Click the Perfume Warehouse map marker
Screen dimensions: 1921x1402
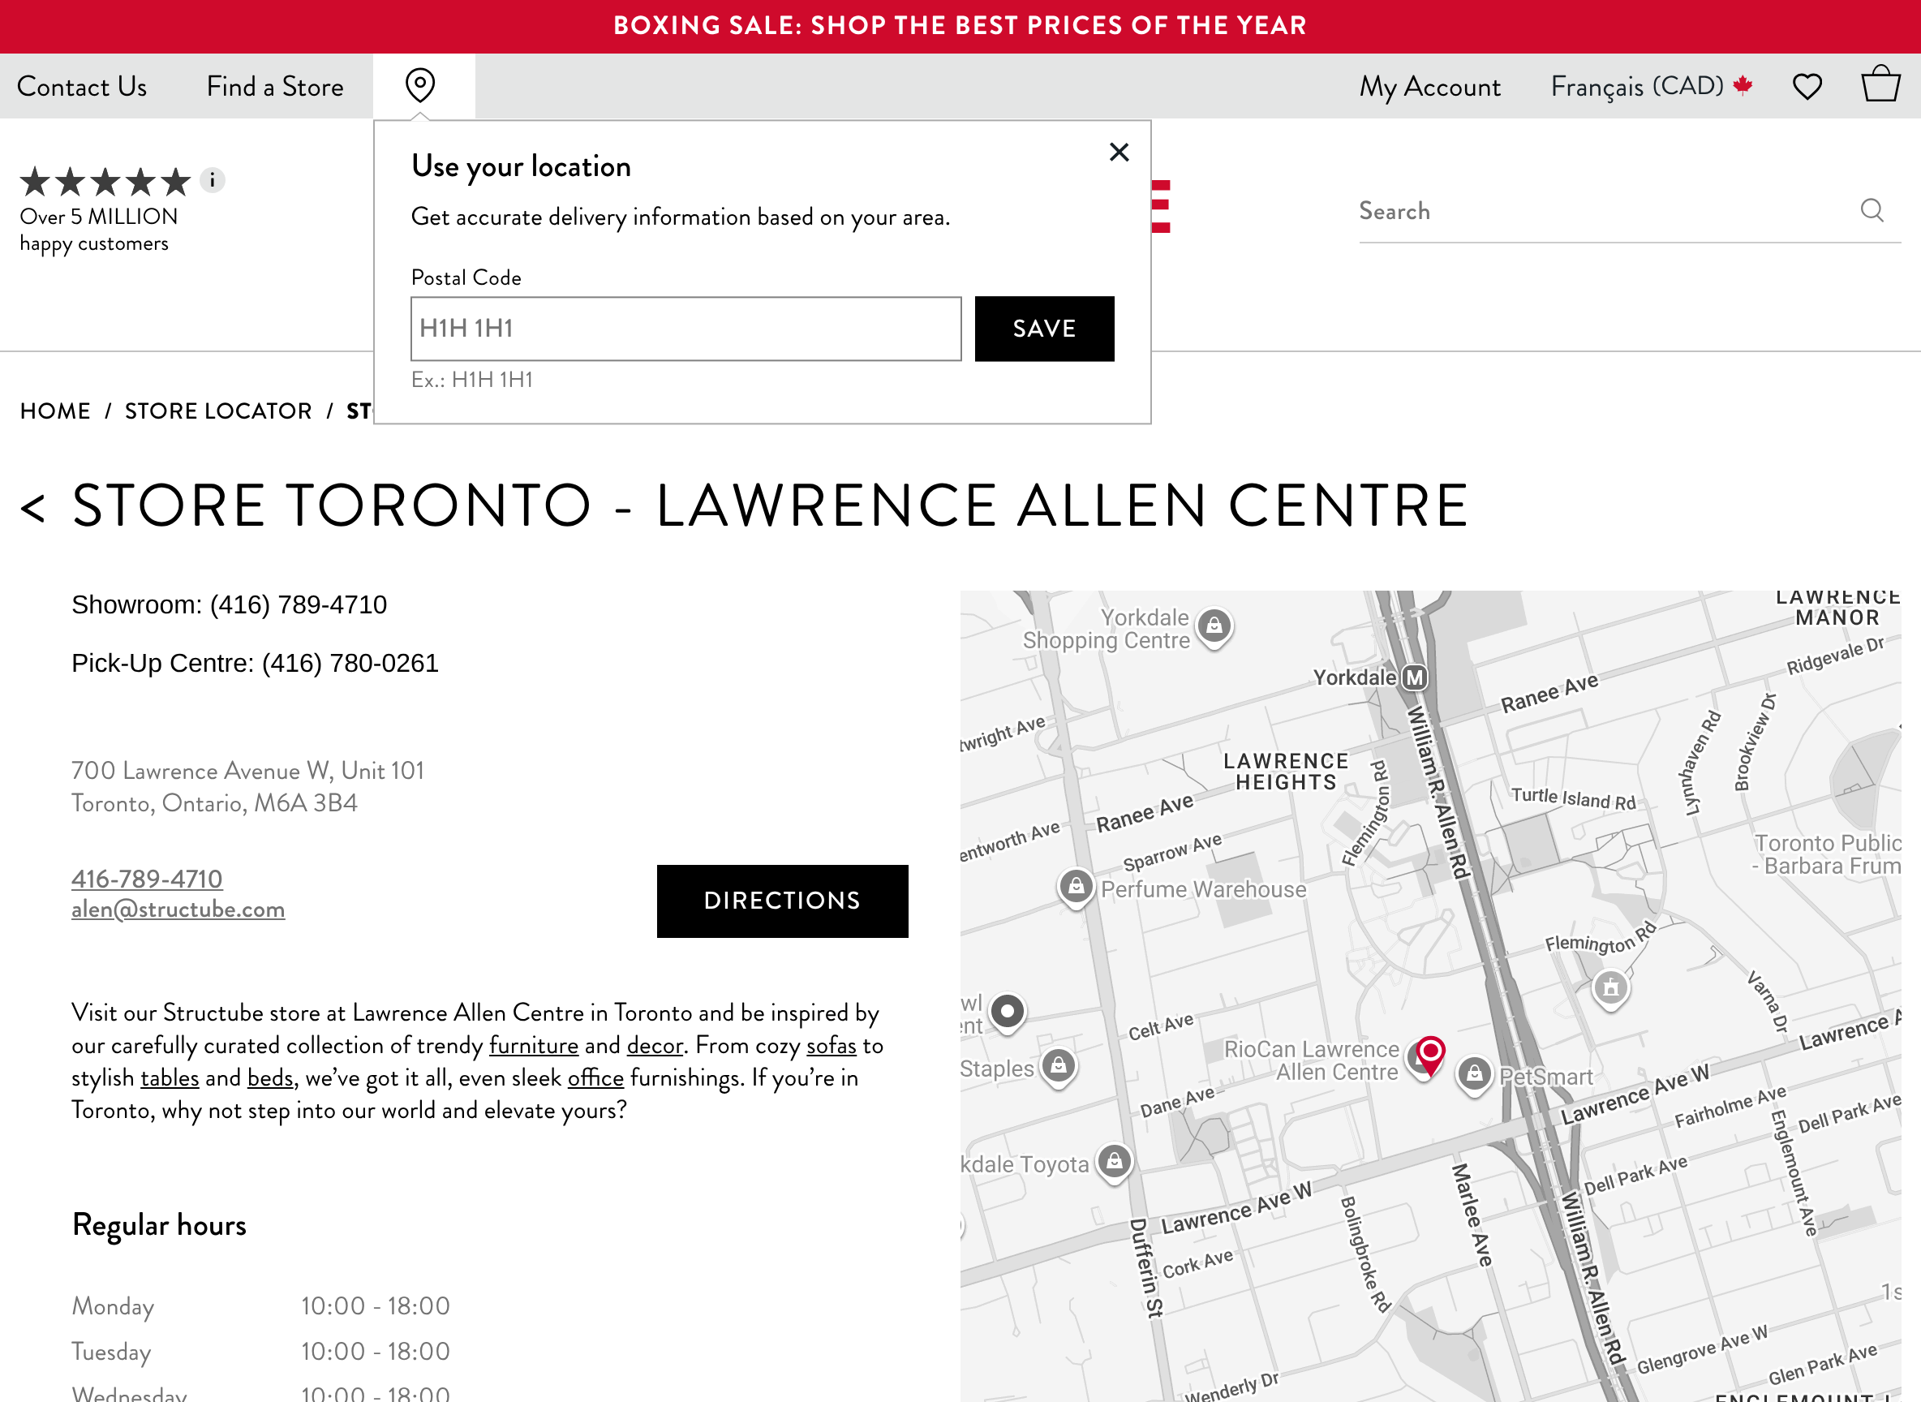click(1076, 887)
